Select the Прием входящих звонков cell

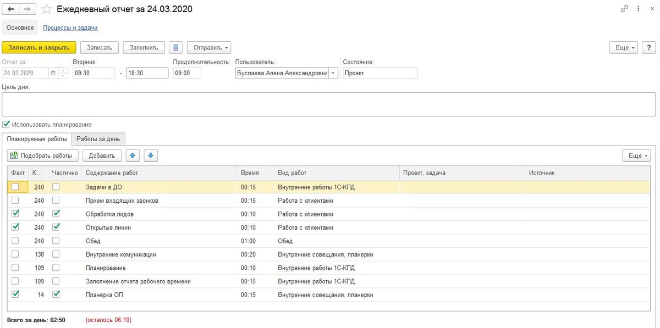[x=159, y=201]
